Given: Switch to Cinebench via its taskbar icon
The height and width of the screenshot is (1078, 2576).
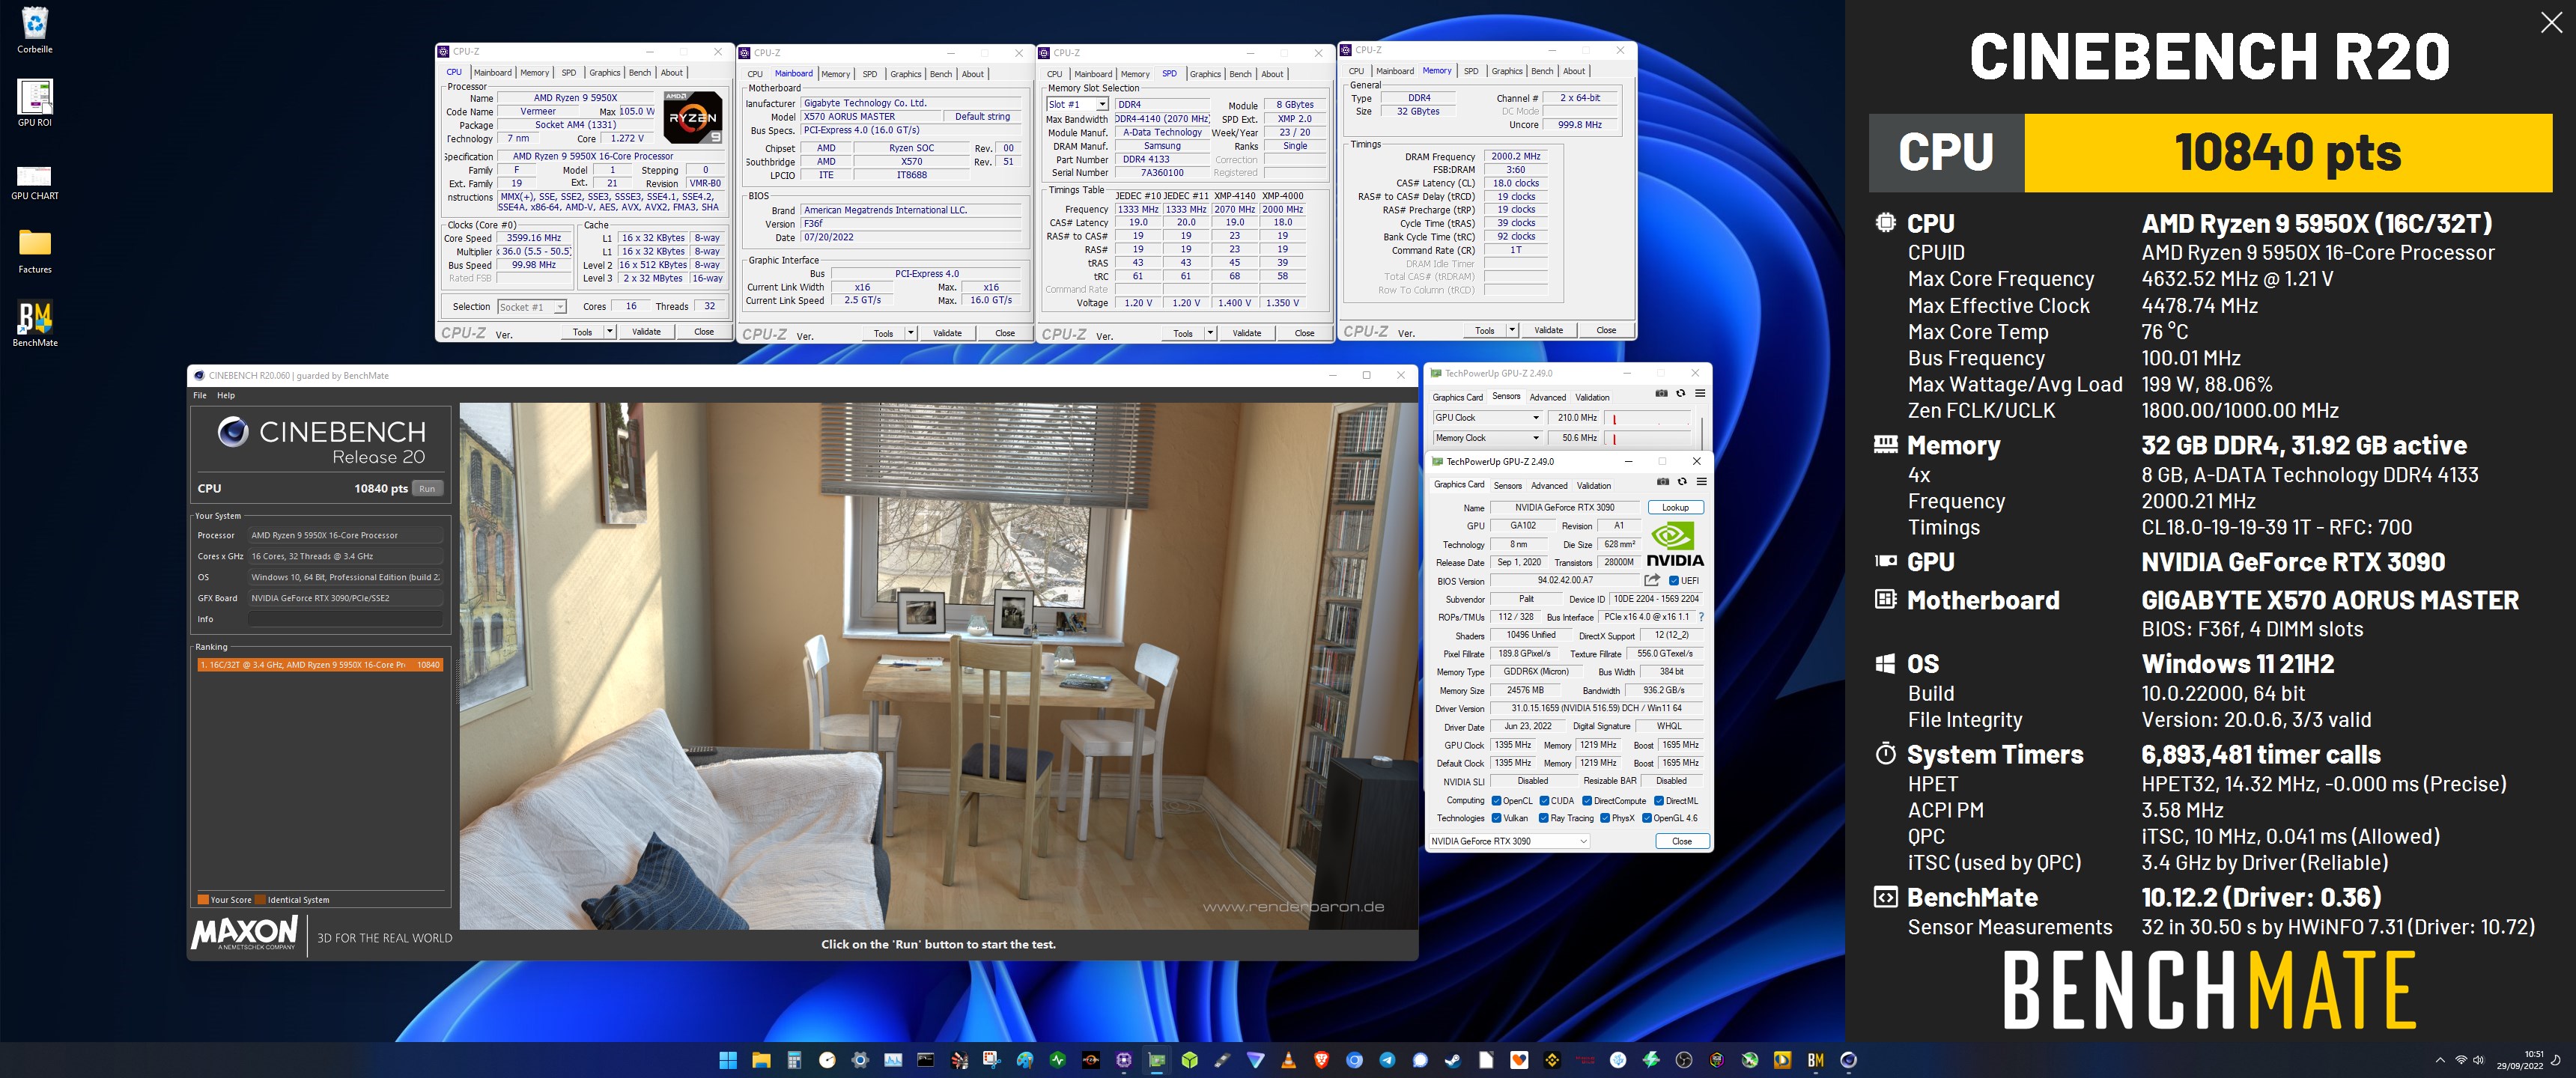Looking at the screenshot, I should [1849, 1060].
